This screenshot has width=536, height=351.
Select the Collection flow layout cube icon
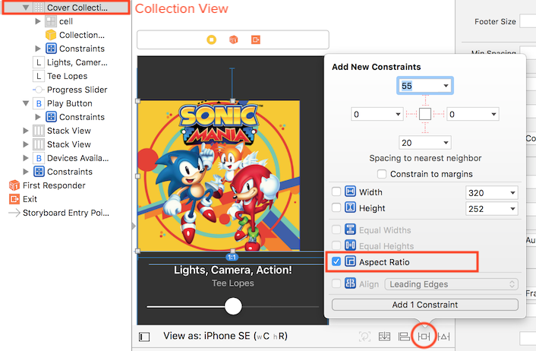tap(51, 35)
